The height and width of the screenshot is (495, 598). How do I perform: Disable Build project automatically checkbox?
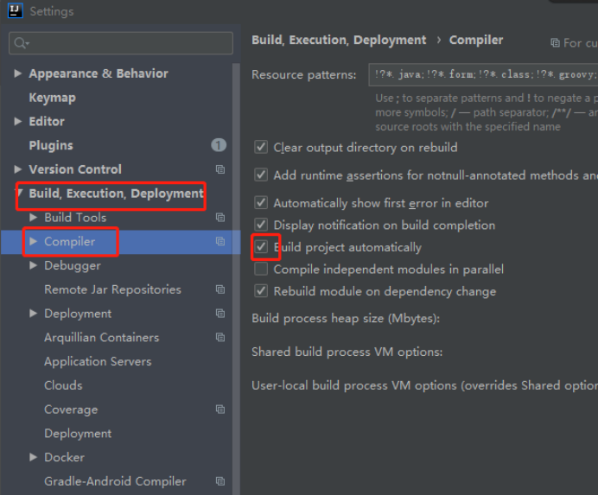(261, 247)
